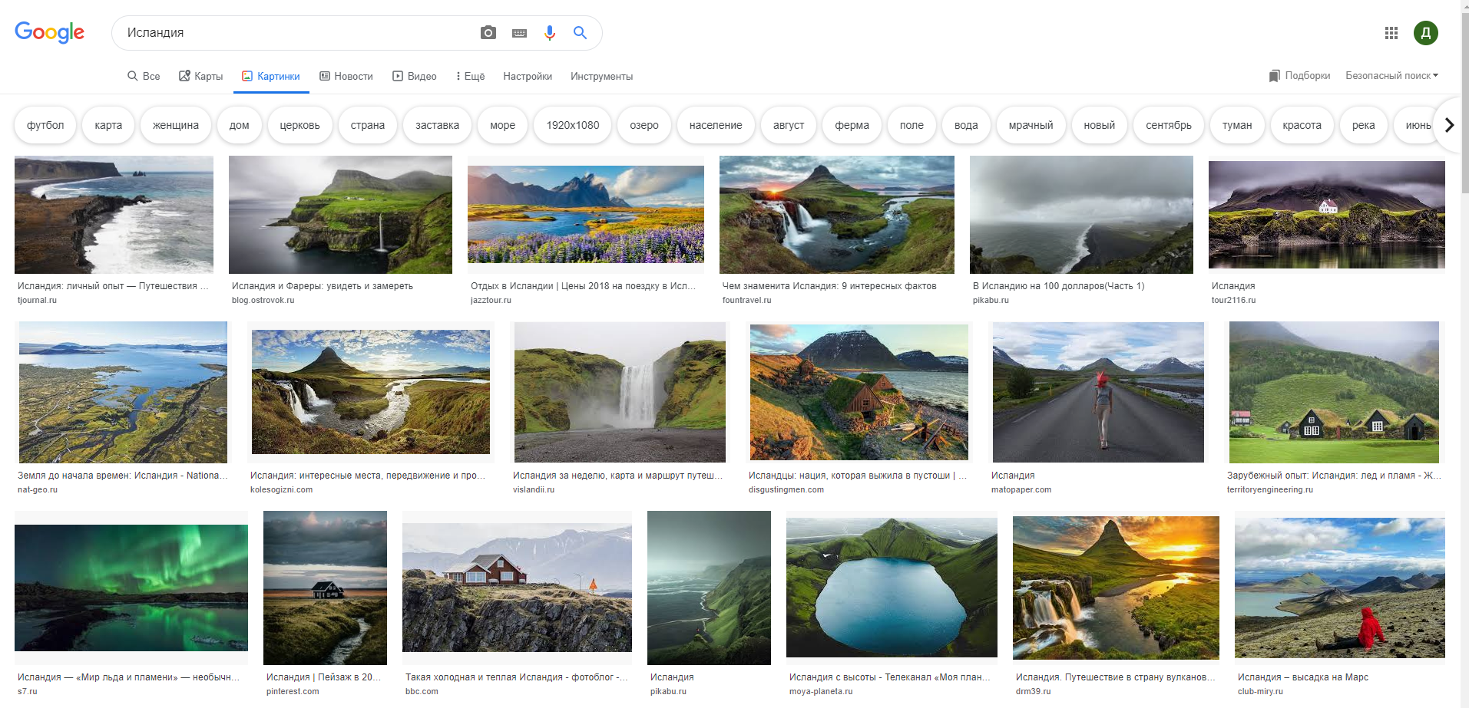Screen dimensions: 1469x708
Task: Click the blue magnifier search button
Action: point(580,32)
